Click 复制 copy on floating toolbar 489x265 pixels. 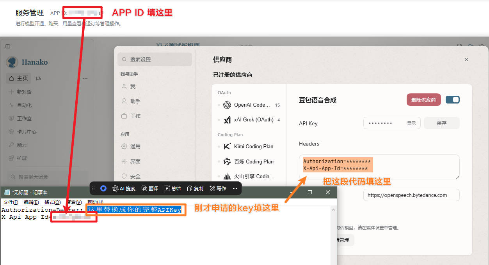coord(195,188)
